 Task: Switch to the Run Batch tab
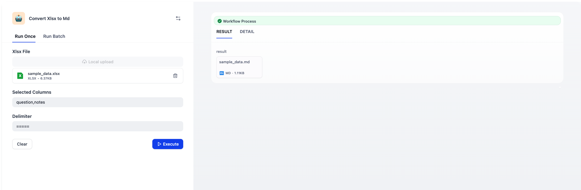pos(54,36)
